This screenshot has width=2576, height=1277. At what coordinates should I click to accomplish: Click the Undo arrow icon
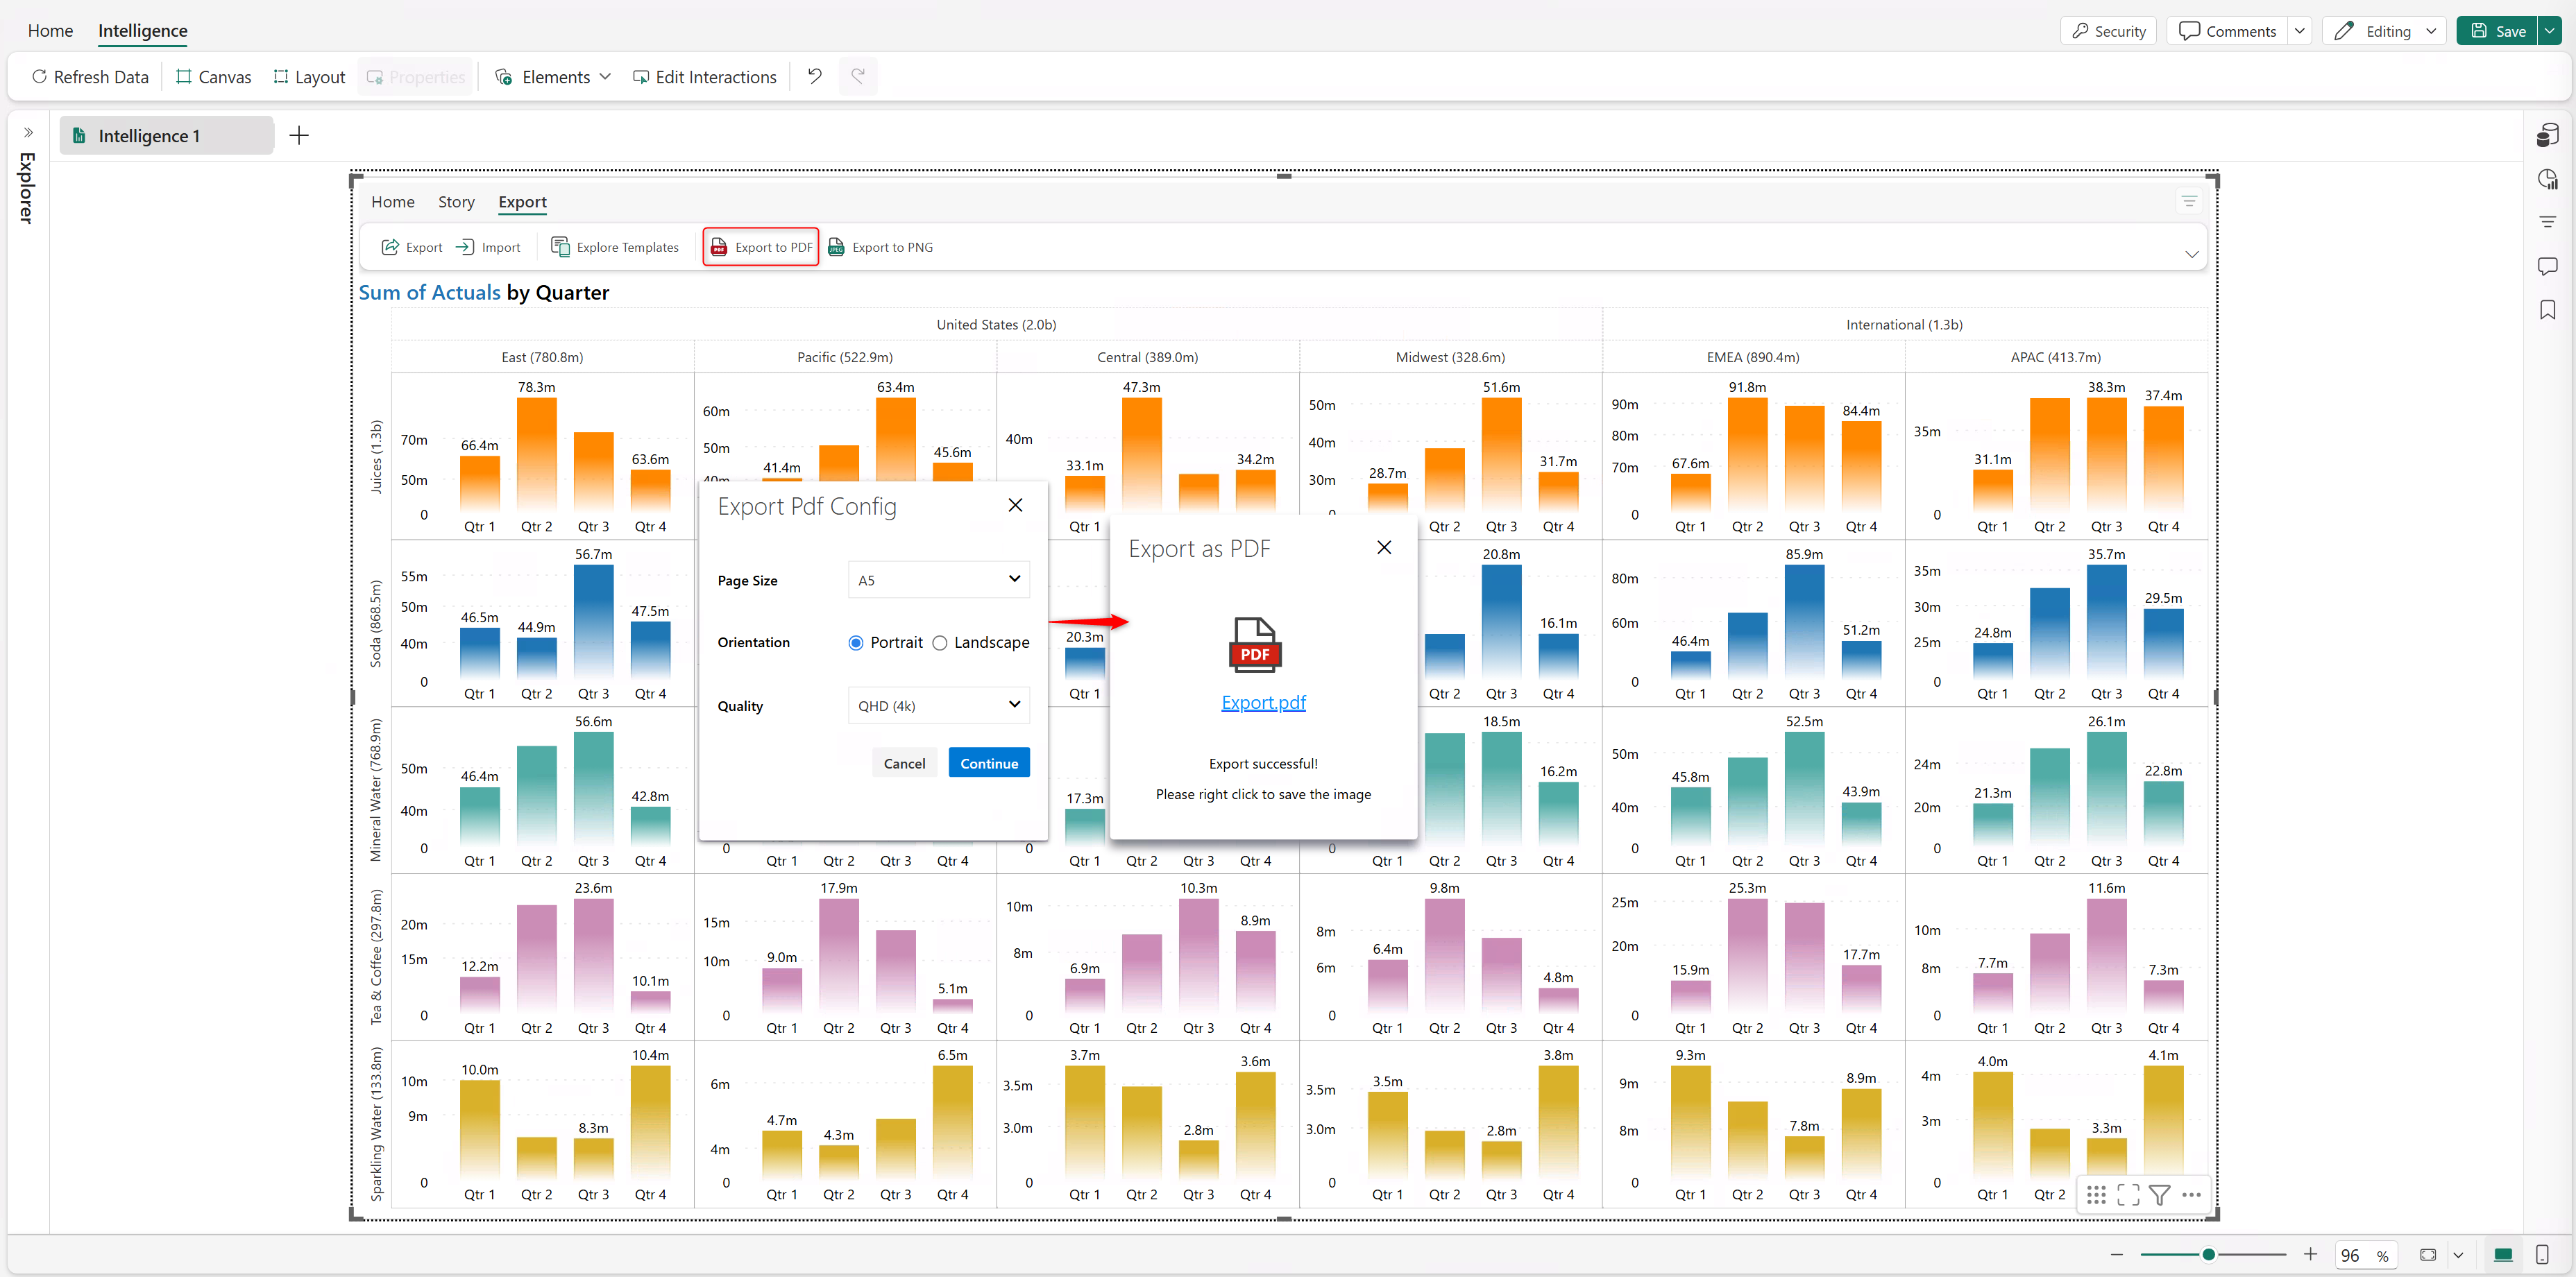point(815,77)
